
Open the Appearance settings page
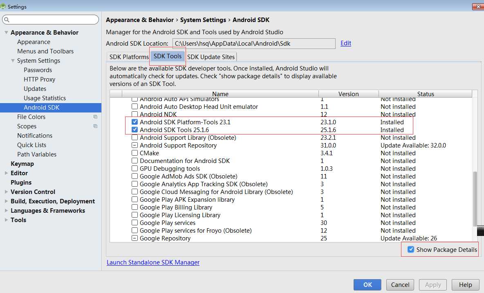pyautogui.click(x=34, y=42)
